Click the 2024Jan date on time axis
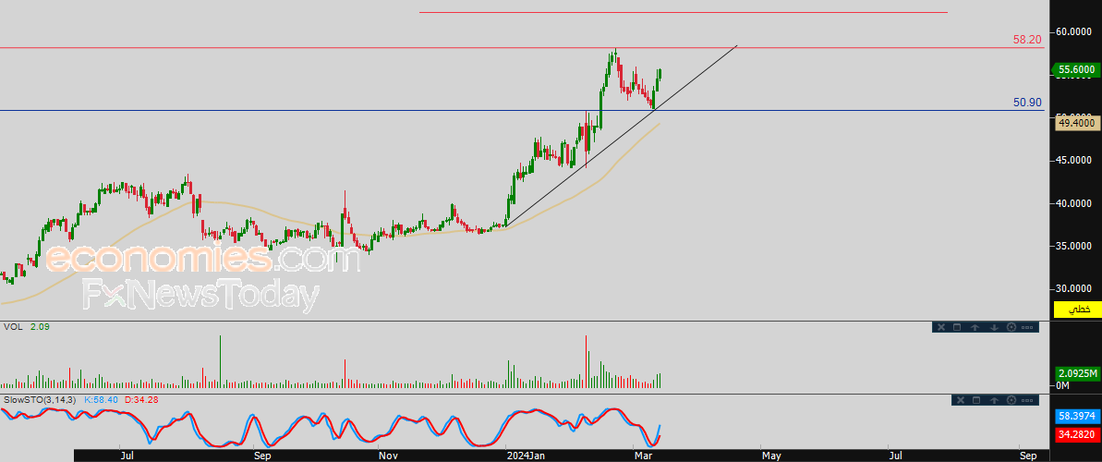1102x462 pixels. tap(527, 456)
